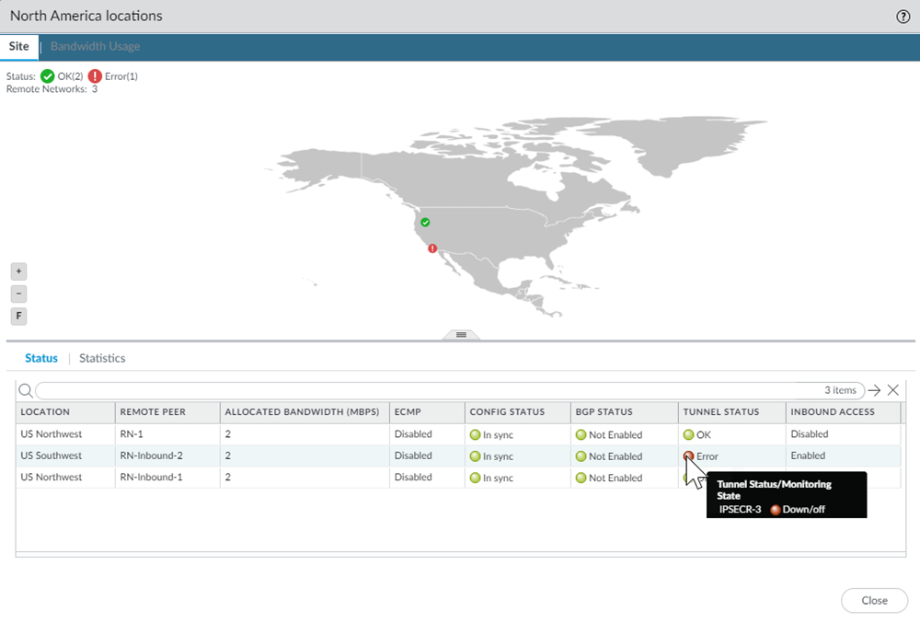Click the search arrow to apply the filter
Viewport: 920px width, 623px height.
874,389
